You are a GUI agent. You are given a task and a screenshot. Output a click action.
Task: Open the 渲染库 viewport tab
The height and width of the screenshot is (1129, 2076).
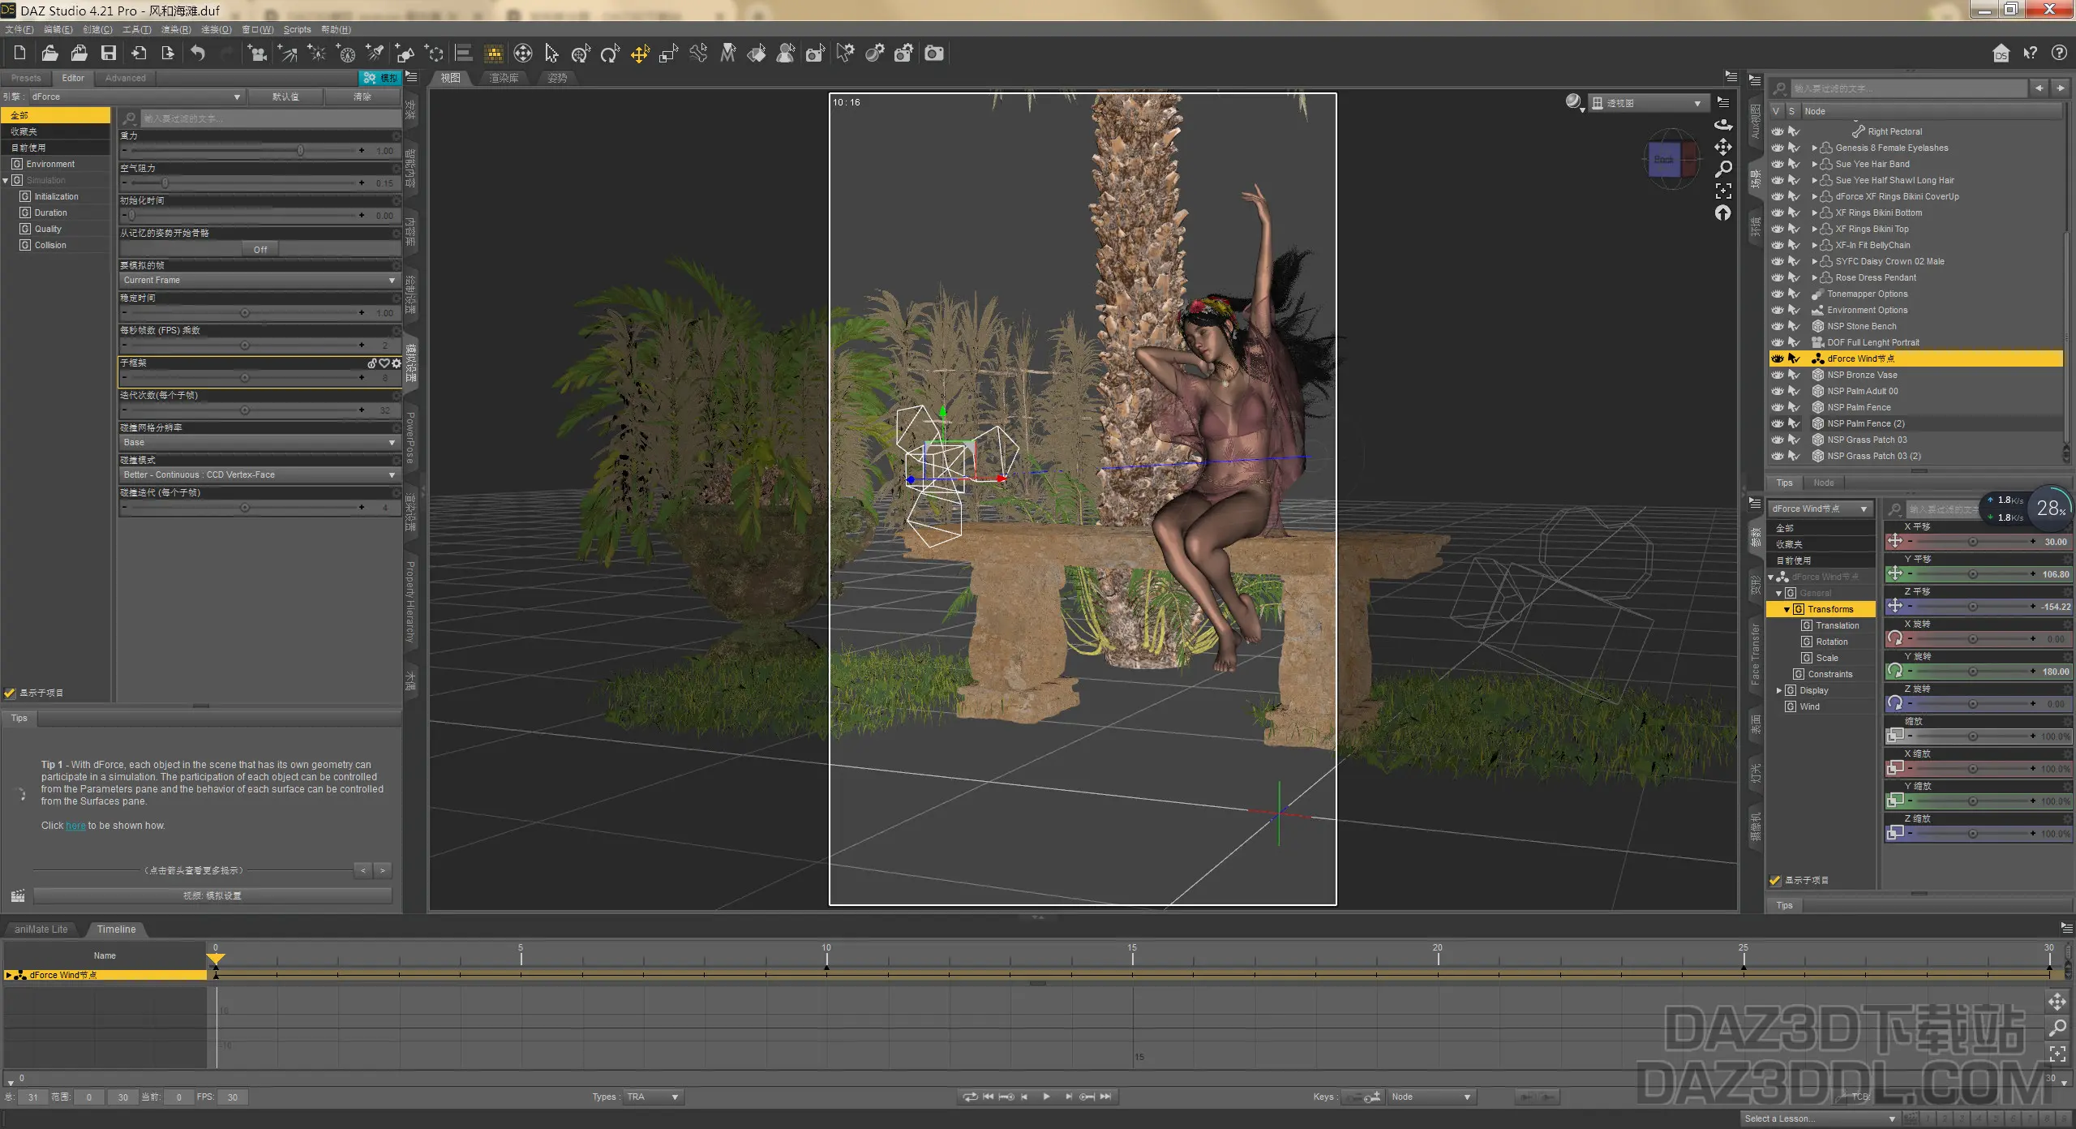(504, 78)
